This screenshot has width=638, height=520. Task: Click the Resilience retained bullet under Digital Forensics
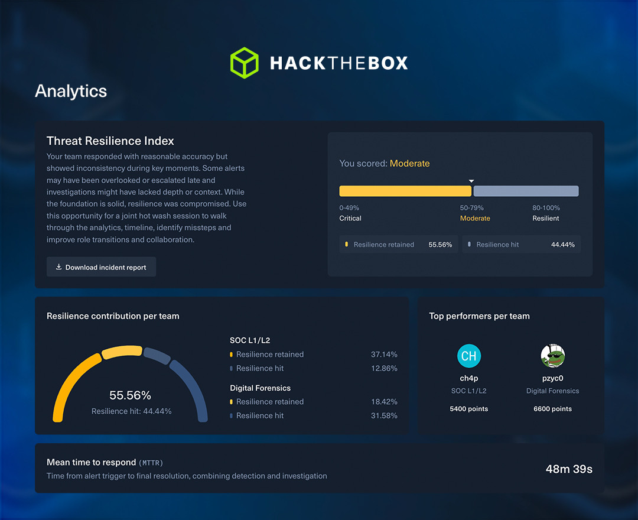click(232, 401)
